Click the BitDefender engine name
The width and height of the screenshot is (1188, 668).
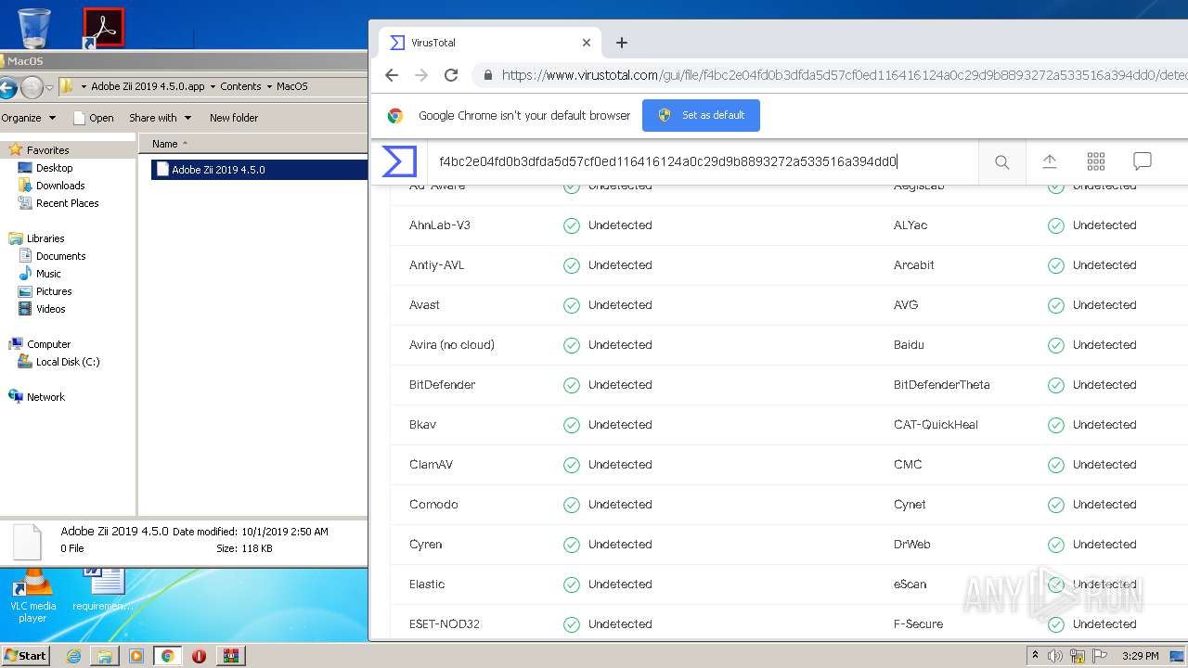click(x=442, y=385)
